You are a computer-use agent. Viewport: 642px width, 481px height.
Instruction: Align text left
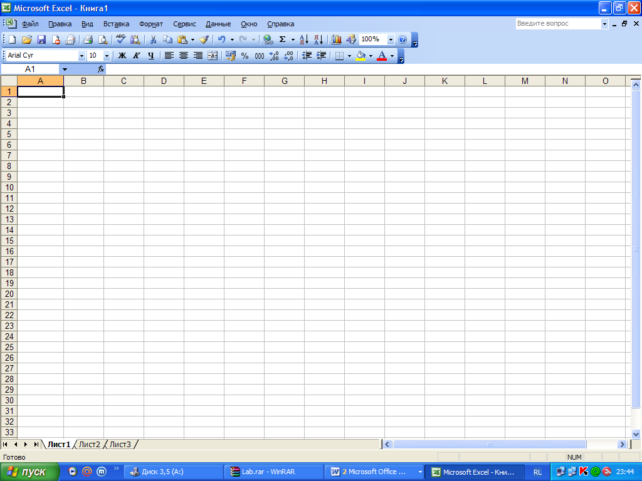[x=169, y=56]
